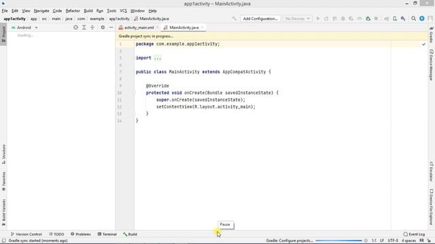This screenshot has height=244, width=435.
Task: Open the Android project view dropdown
Action: (x=24, y=27)
